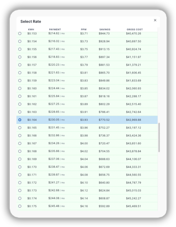The image size is (176, 227).
Task: Click the $672.69 savings value
Action: [x=104, y=167]
